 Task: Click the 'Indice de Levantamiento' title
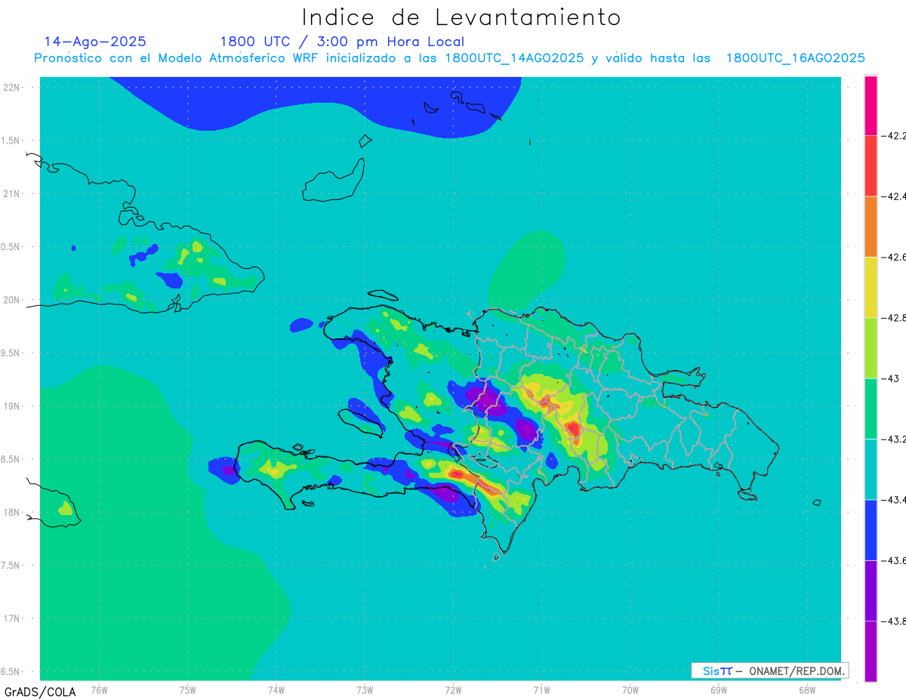[461, 17]
